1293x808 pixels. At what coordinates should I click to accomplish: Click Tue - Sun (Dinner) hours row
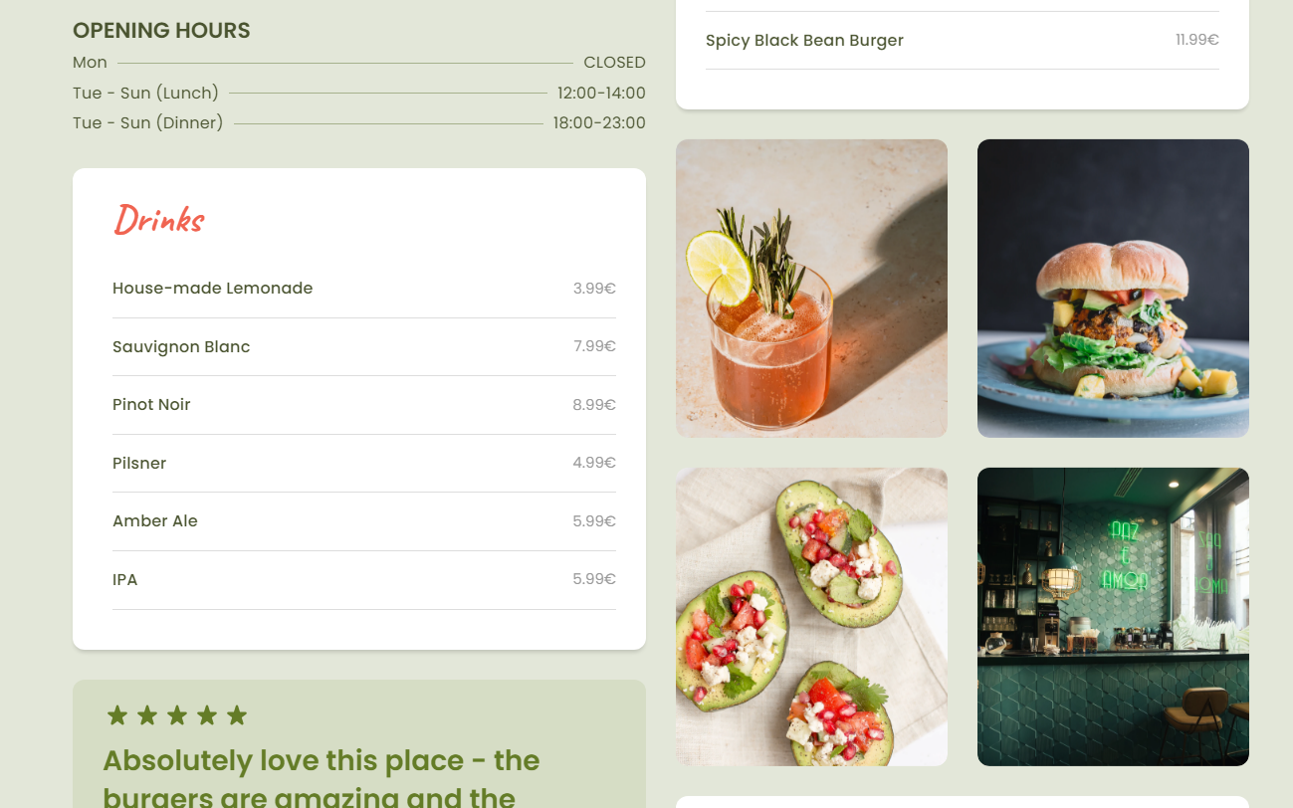(359, 123)
